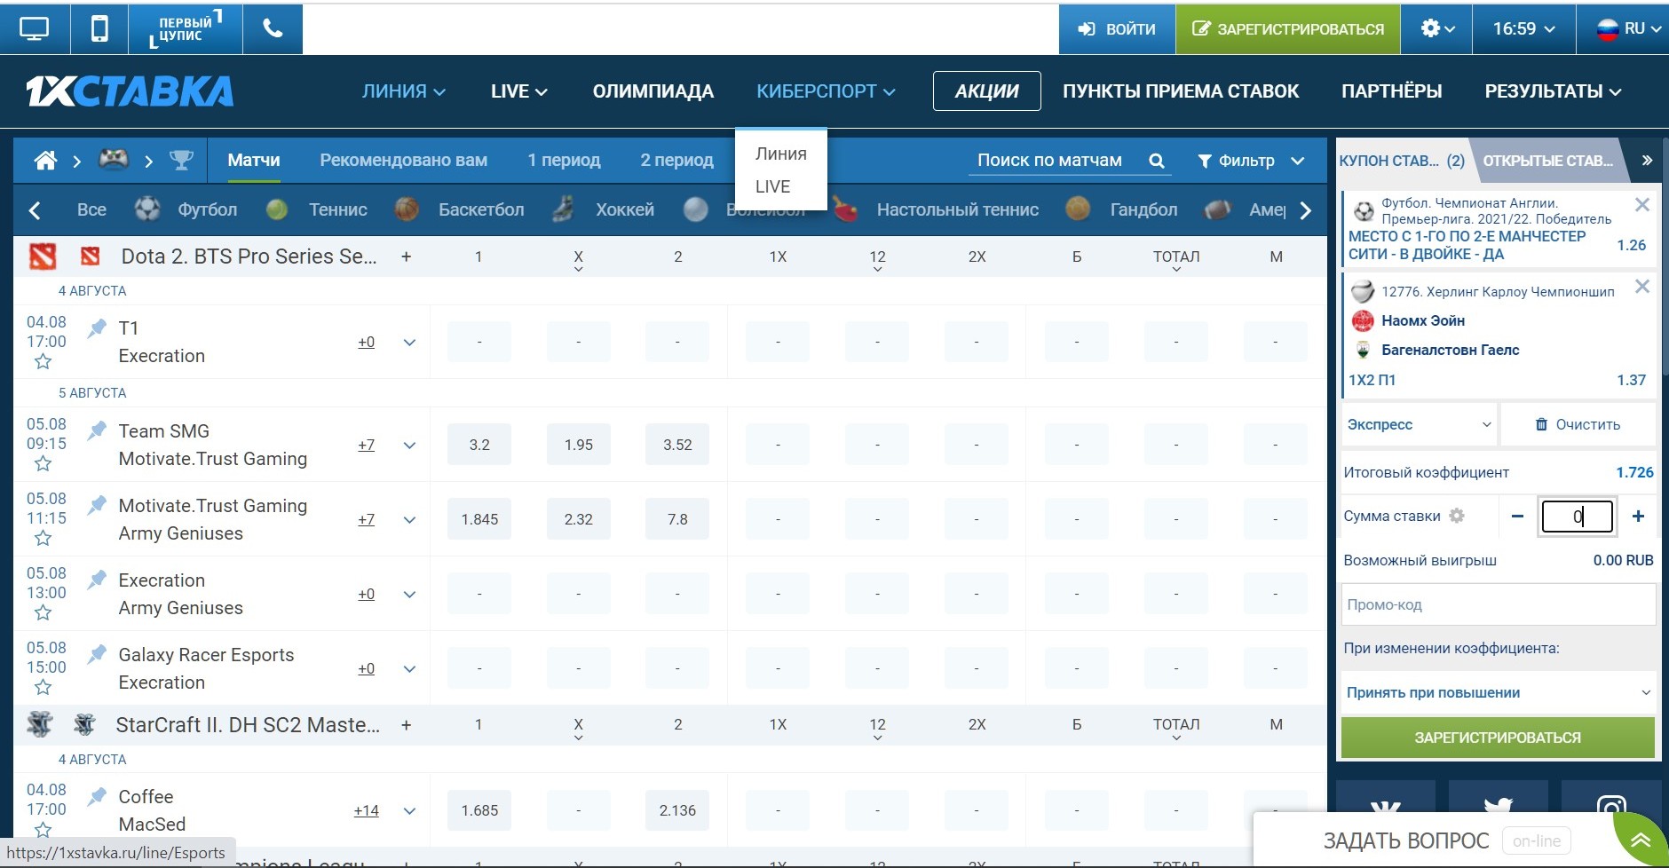Favorite the 11:15 Motivate.Trust Gaming match
The width and height of the screenshot is (1669, 868).
43,539
